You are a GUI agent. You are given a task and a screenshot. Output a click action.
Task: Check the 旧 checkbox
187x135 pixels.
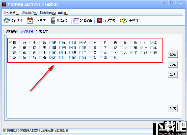click(51, 42)
